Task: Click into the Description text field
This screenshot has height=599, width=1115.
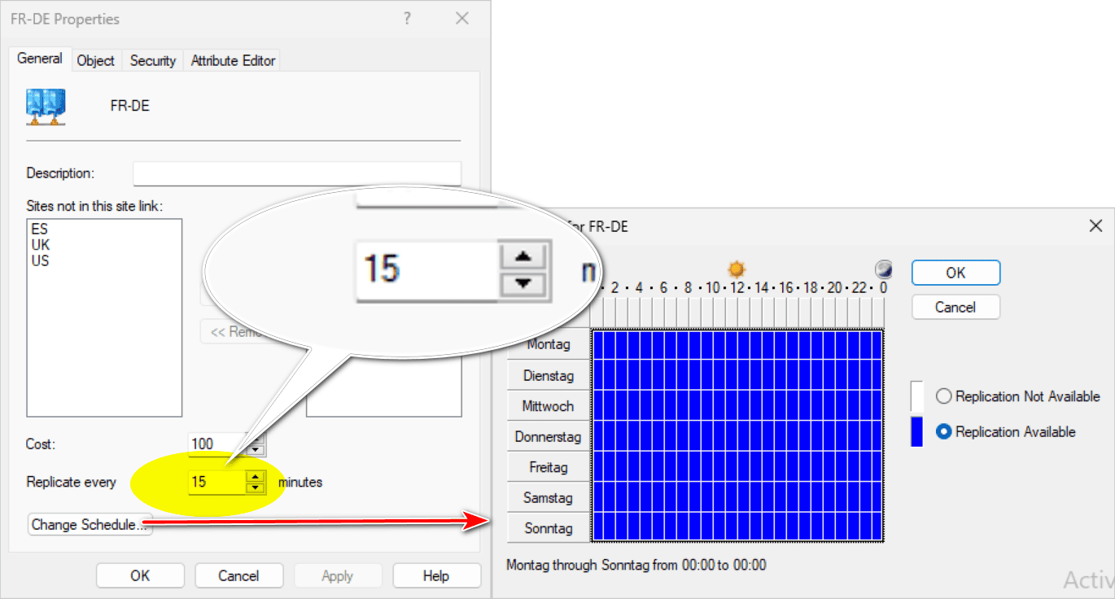Action: coord(297,173)
